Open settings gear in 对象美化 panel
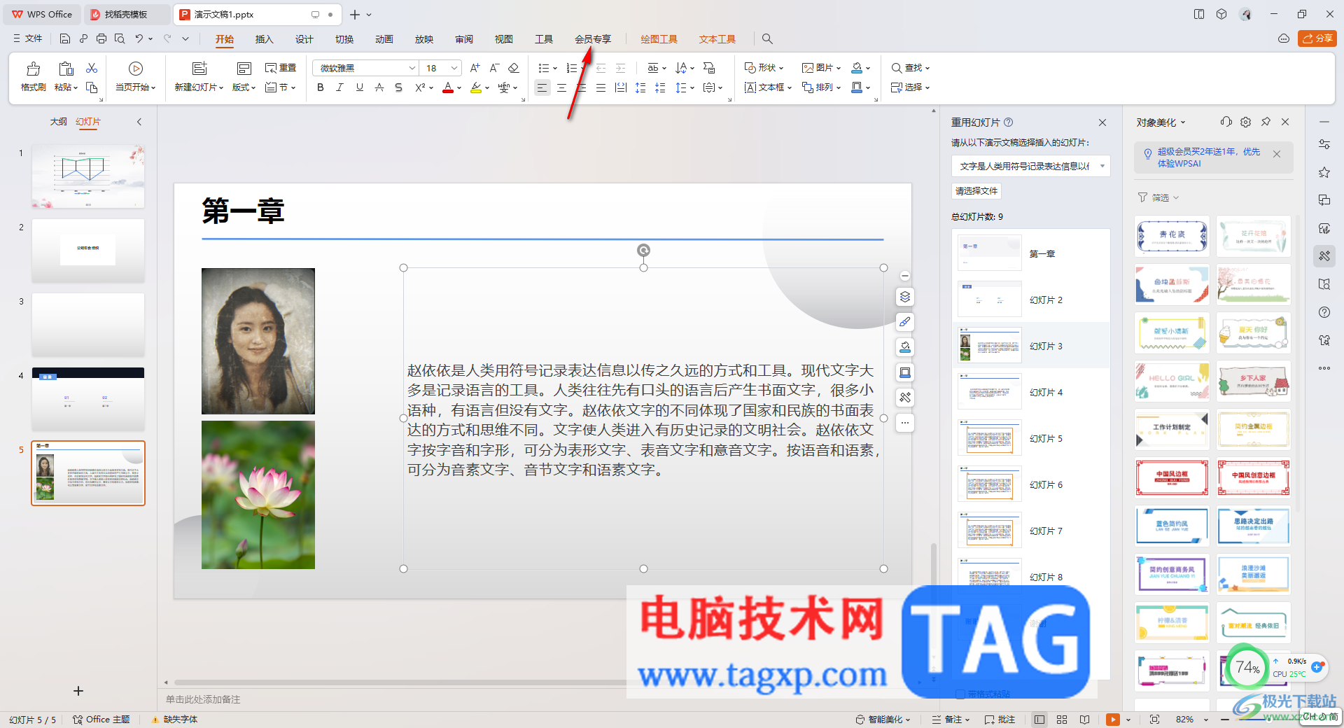Image resolution: width=1344 pixels, height=728 pixels. (x=1245, y=122)
